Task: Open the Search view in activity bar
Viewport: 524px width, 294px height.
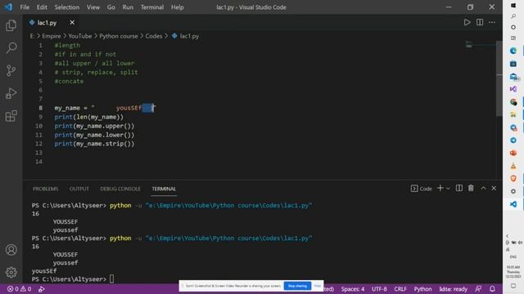Action: pos(11,48)
